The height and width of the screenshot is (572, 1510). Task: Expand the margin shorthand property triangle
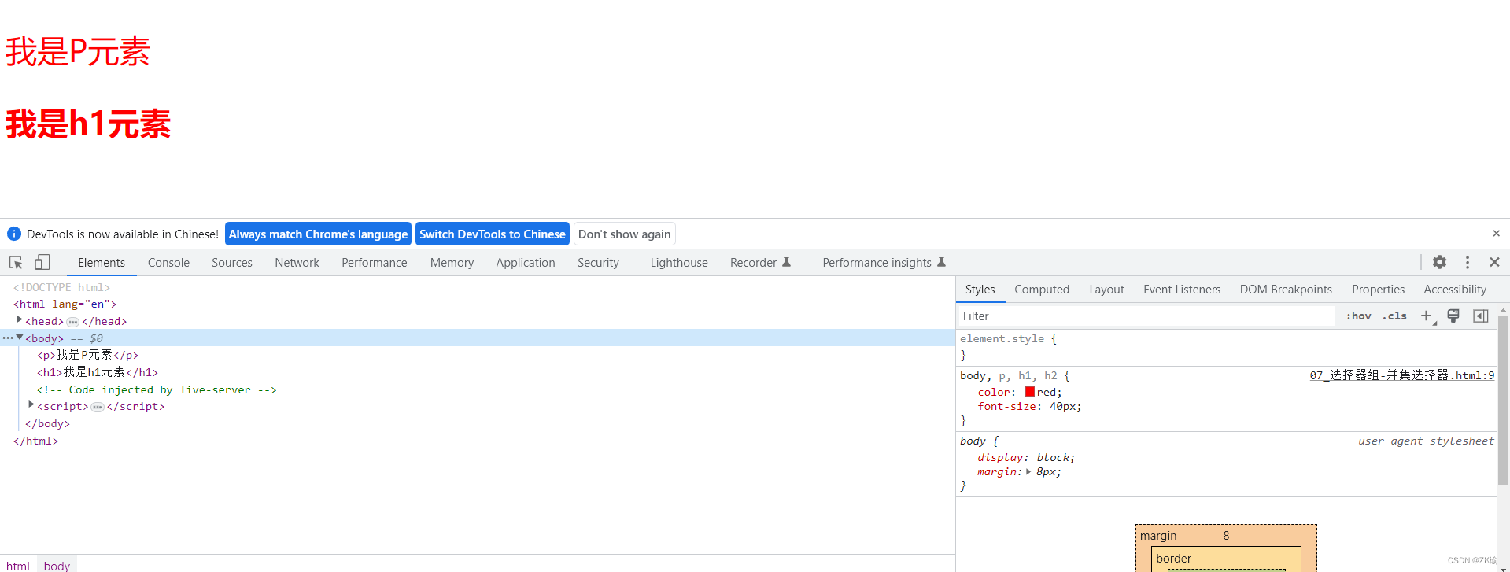point(1028,471)
